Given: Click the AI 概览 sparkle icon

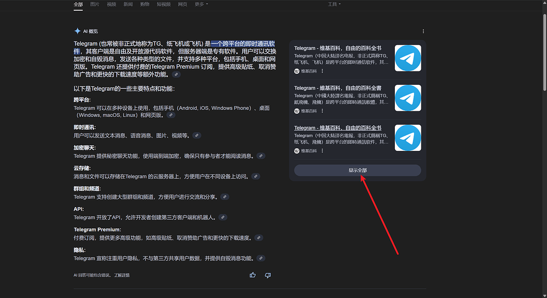Looking at the screenshot, I should [77, 31].
